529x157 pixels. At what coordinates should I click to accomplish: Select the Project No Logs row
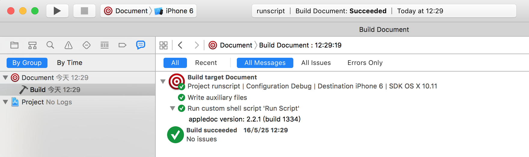pyautogui.click(x=78, y=102)
